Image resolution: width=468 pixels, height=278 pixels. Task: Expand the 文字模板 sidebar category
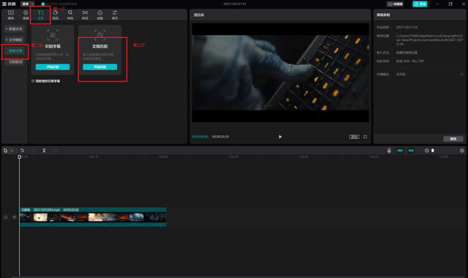click(15, 40)
